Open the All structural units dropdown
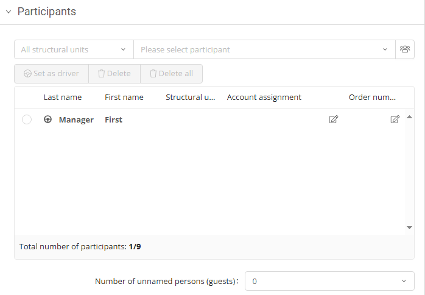Screen dimensions: 425x295 (x=74, y=49)
